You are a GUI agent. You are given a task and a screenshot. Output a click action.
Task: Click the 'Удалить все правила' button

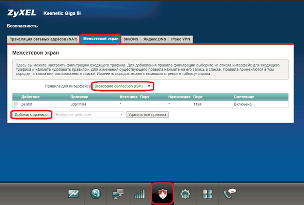click(x=147, y=114)
